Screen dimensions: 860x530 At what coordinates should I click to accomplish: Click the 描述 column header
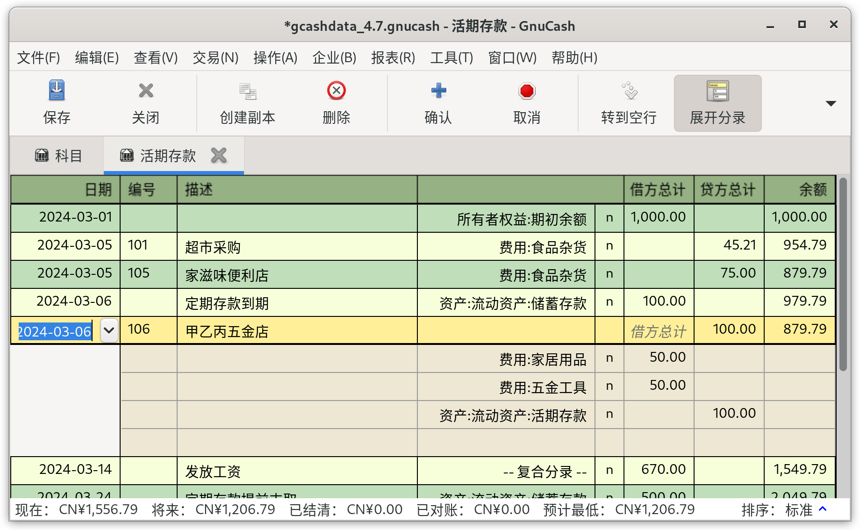pyautogui.click(x=297, y=189)
